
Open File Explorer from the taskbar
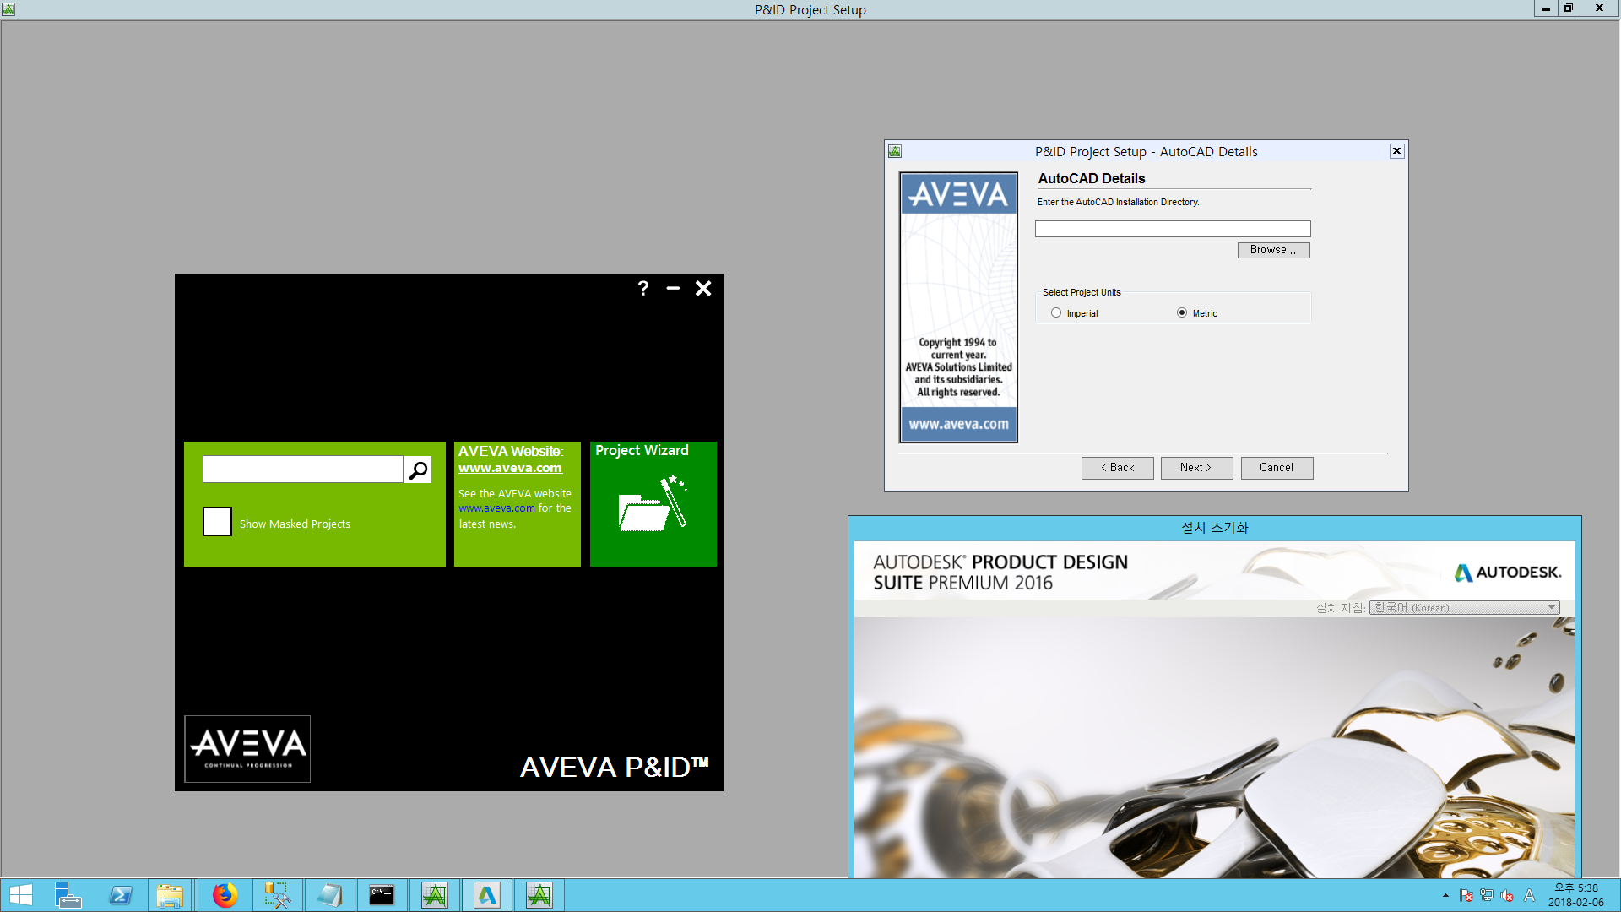[x=170, y=895]
